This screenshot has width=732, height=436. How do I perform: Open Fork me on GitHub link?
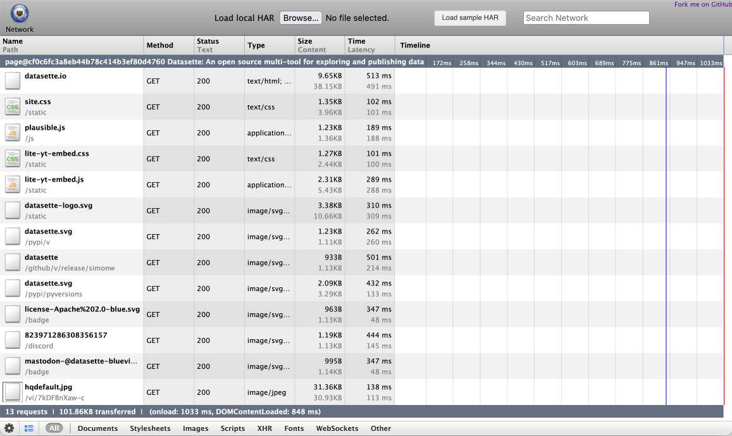pos(703,4)
